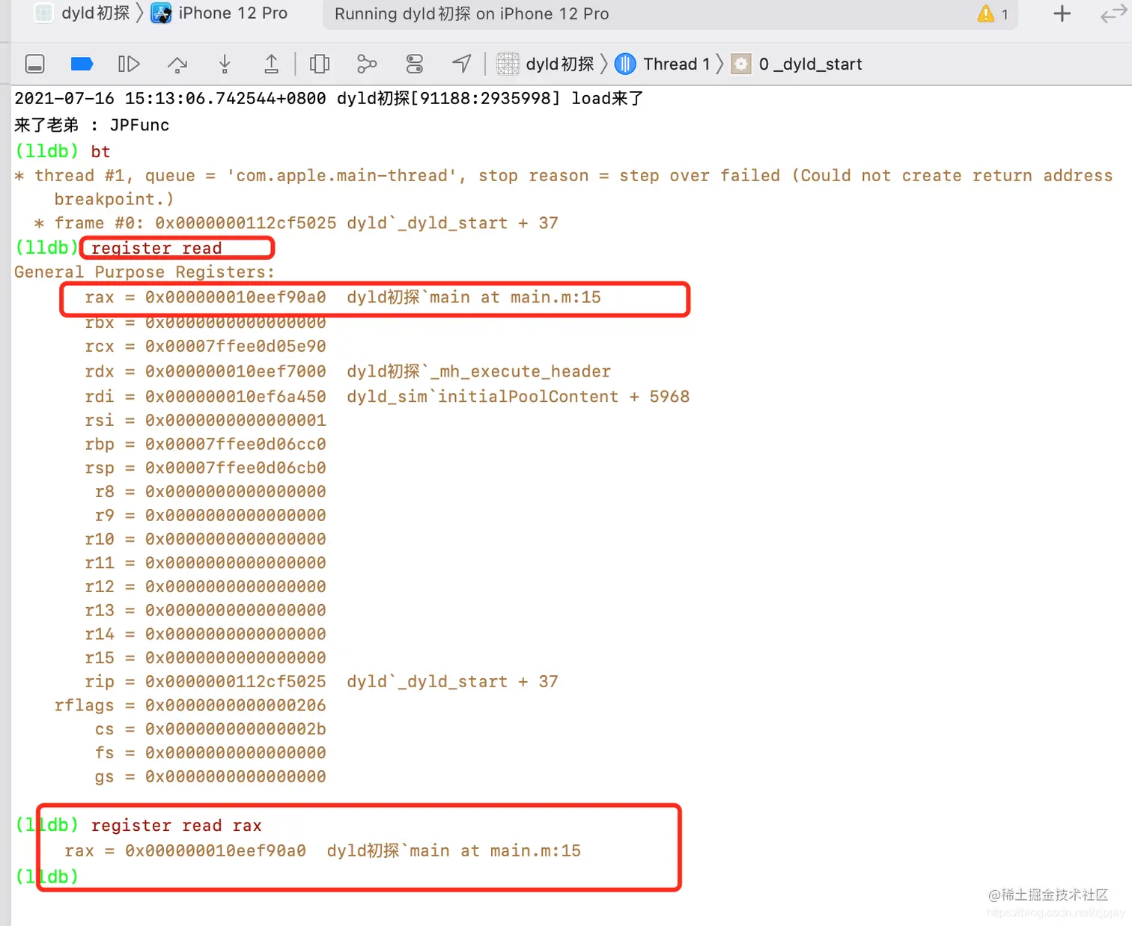Add a new tab with plus button

click(x=1062, y=14)
